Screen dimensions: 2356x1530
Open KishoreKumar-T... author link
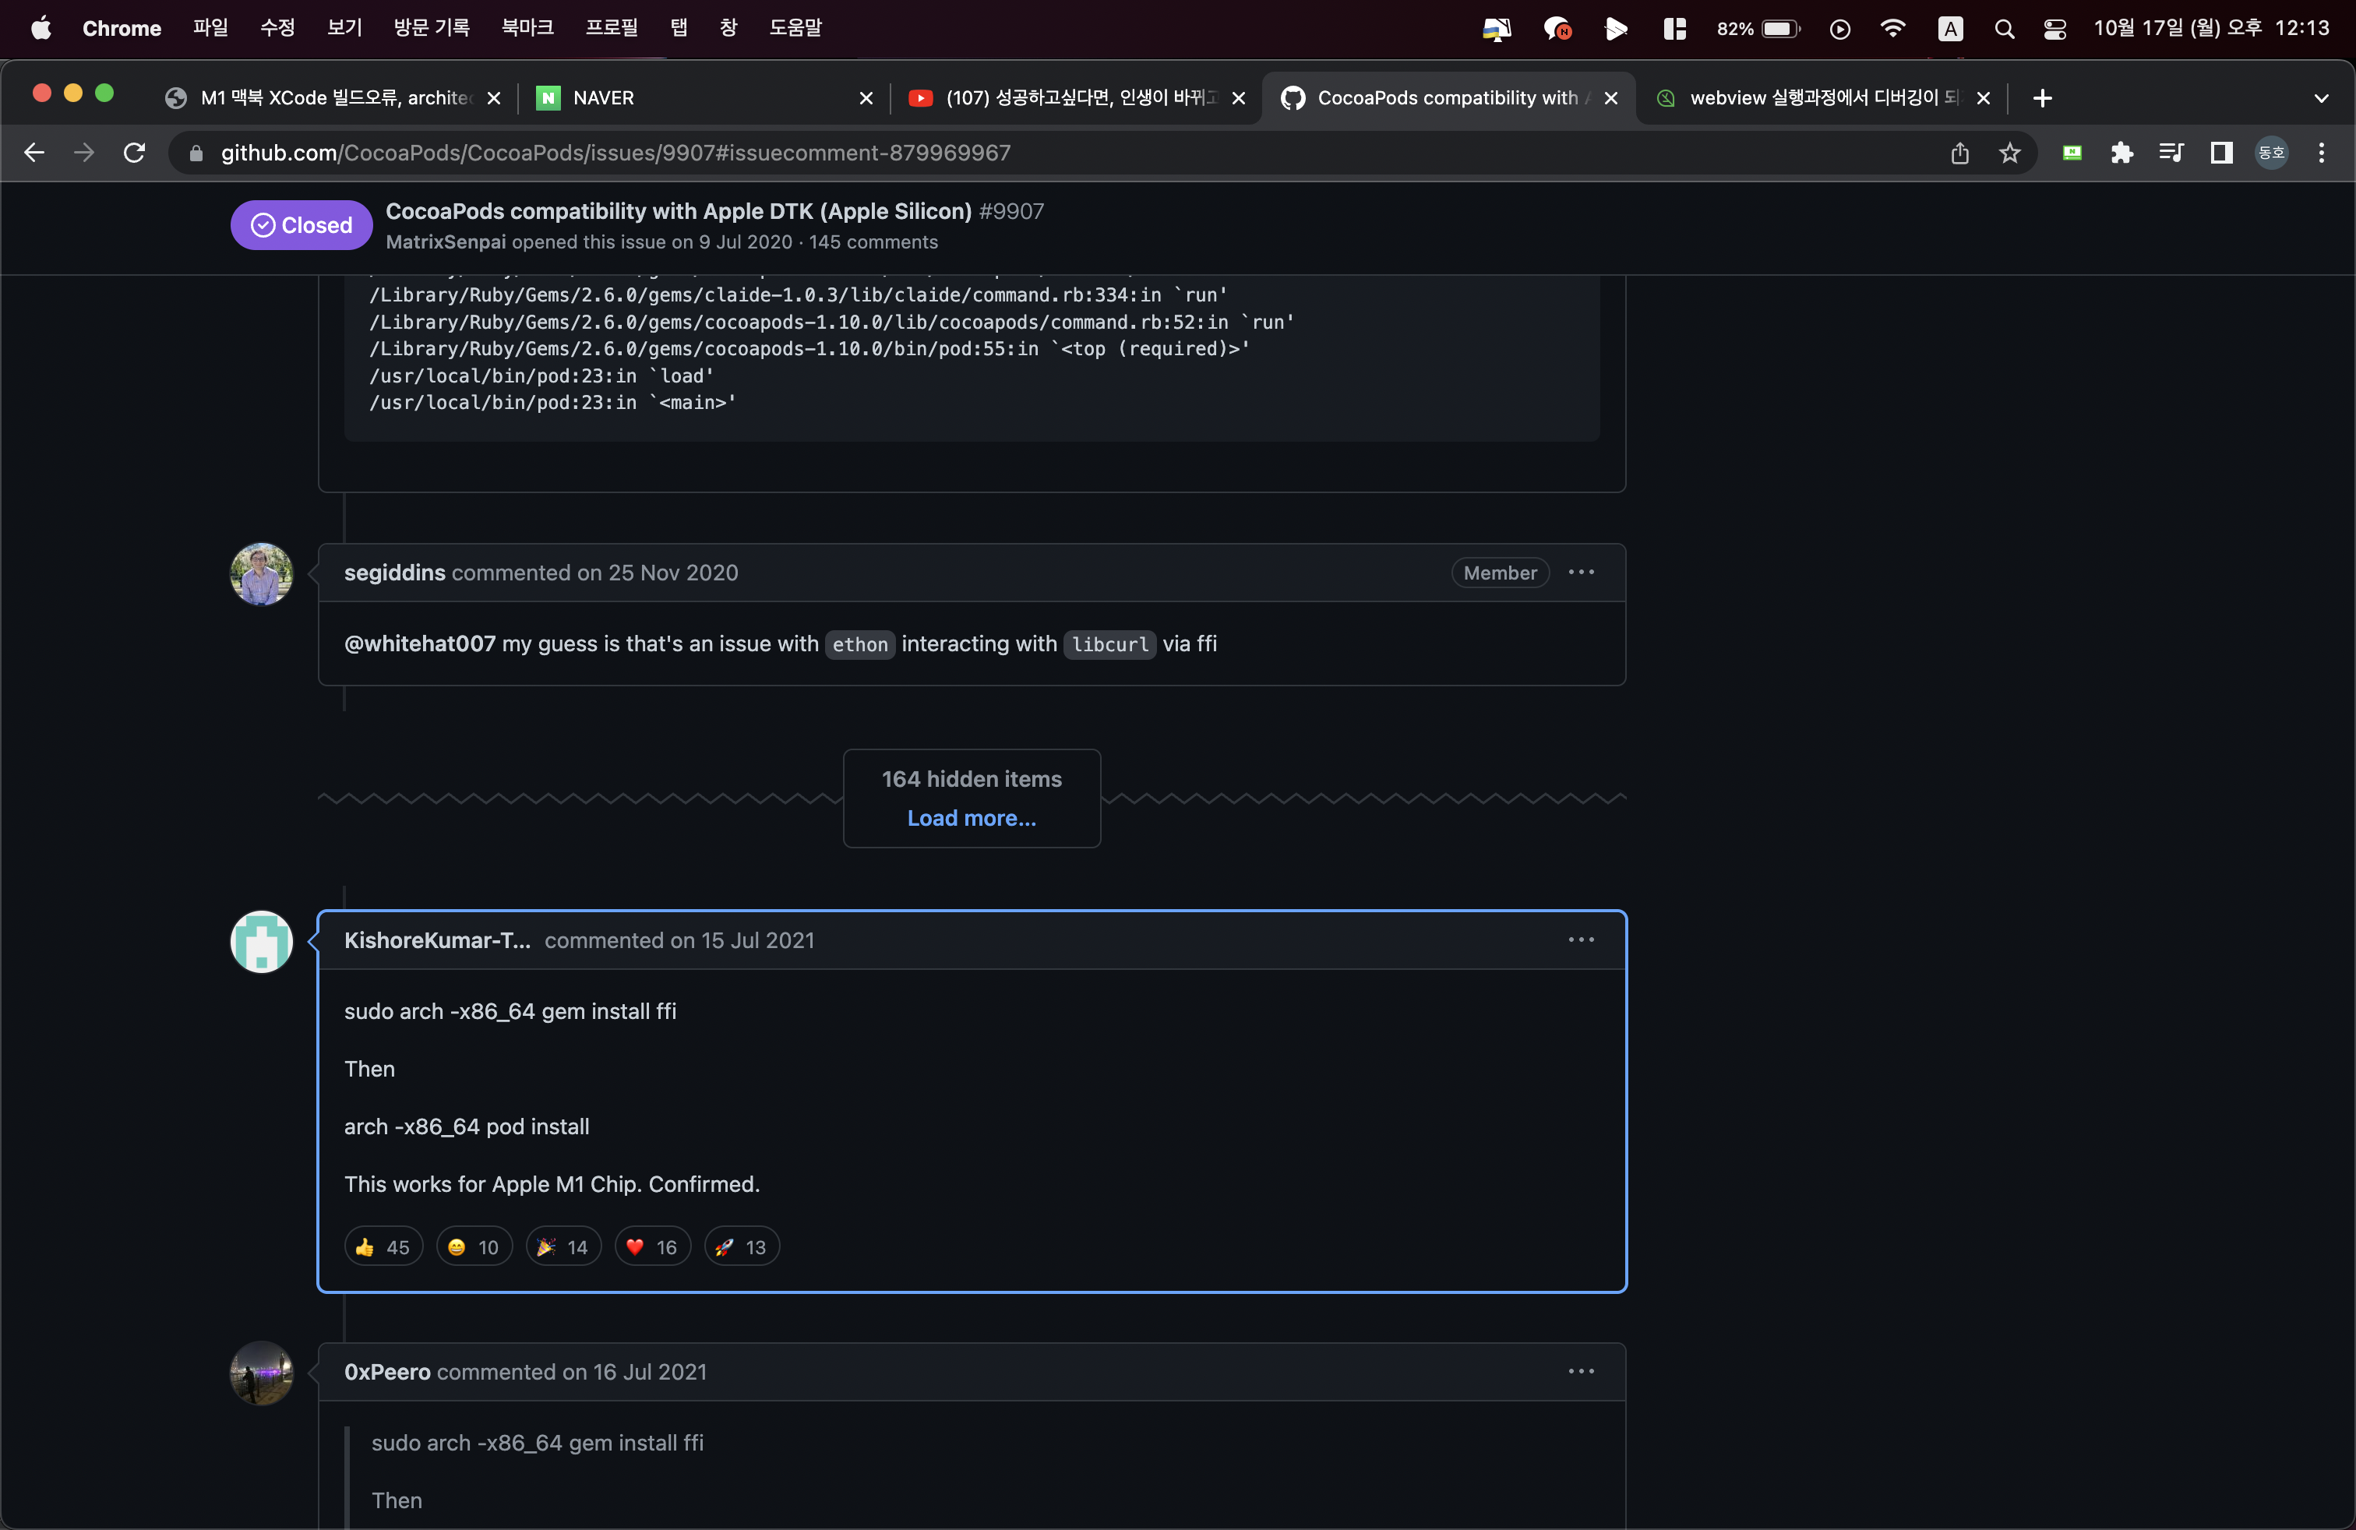click(436, 940)
